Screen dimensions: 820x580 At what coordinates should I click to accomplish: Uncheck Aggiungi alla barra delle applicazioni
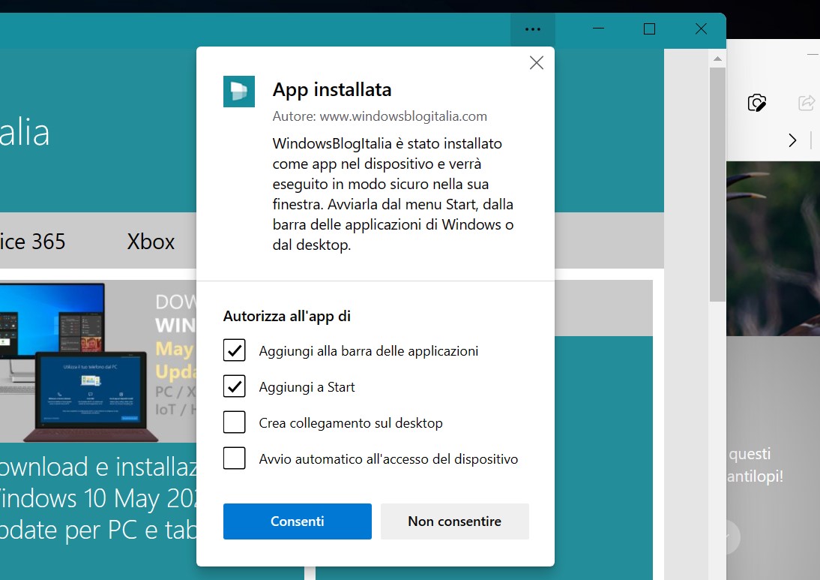pyautogui.click(x=235, y=350)
